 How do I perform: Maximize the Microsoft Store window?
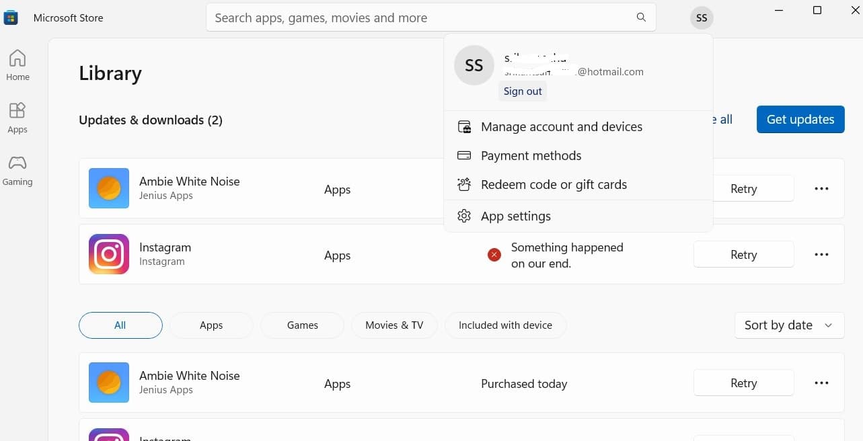(817, 10)
